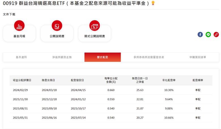The width and height of the screenshot is (221, 129).
Task: Click the 公開說明書 download label
Action: pyautogui.click(x=57, y=36)
